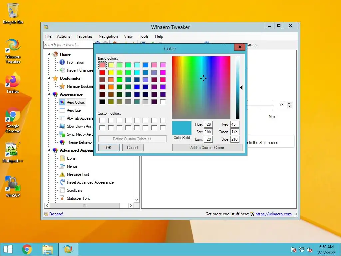The width and height of the screenshot is (341, 256).
Task: Launch WinSCP from the desktop
Action: [x=13, y=187]
